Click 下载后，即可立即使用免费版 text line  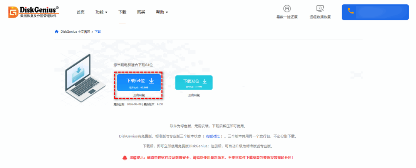click(x=208, y=146)
